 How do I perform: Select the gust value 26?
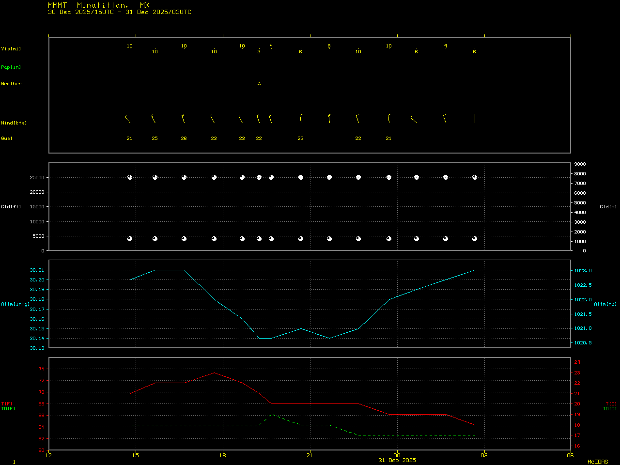click(184, 139)
